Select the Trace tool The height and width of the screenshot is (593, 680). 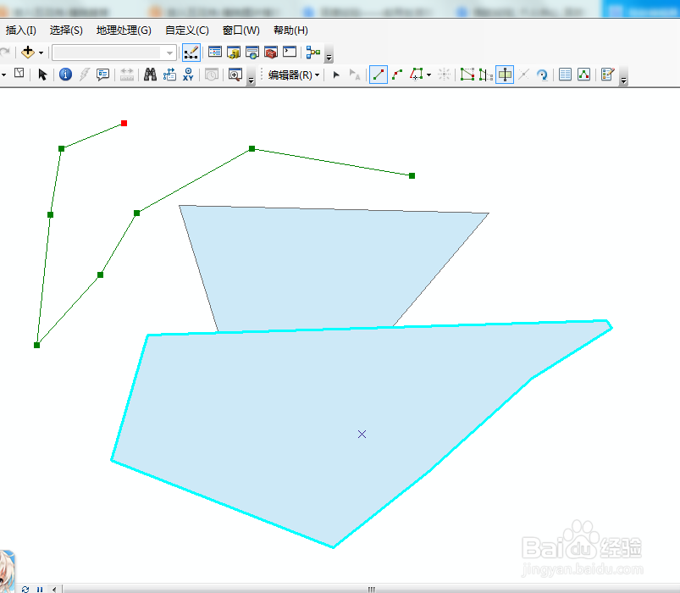417,75
